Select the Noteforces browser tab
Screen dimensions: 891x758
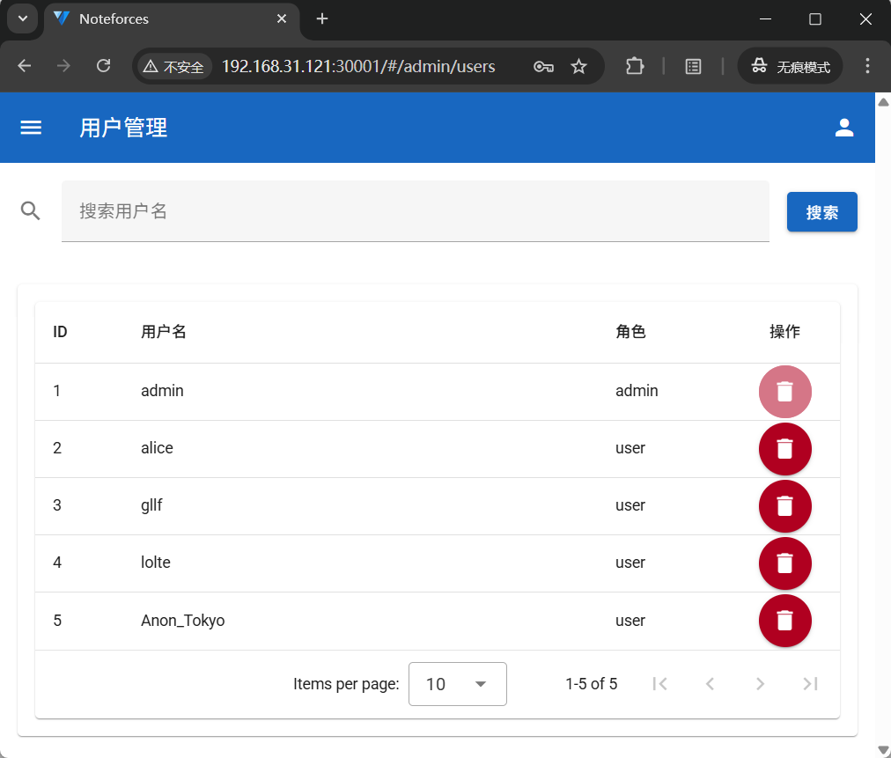click(171, 19)
